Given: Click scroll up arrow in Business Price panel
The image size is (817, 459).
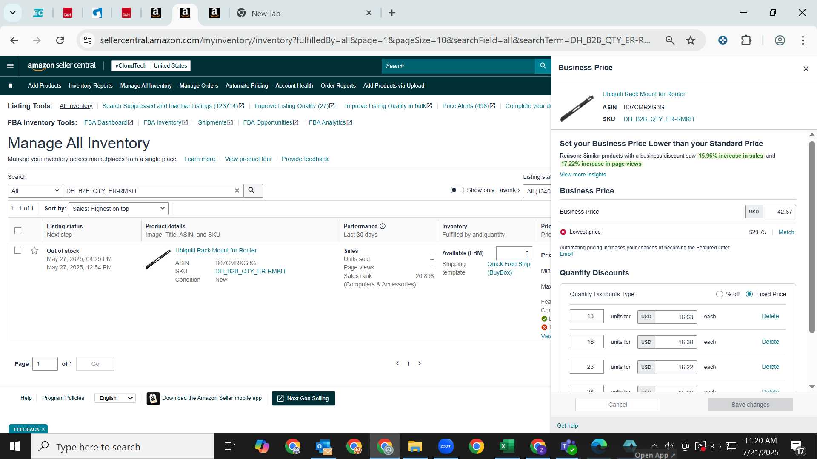Looking at the screenshot, I should point(812,135).
